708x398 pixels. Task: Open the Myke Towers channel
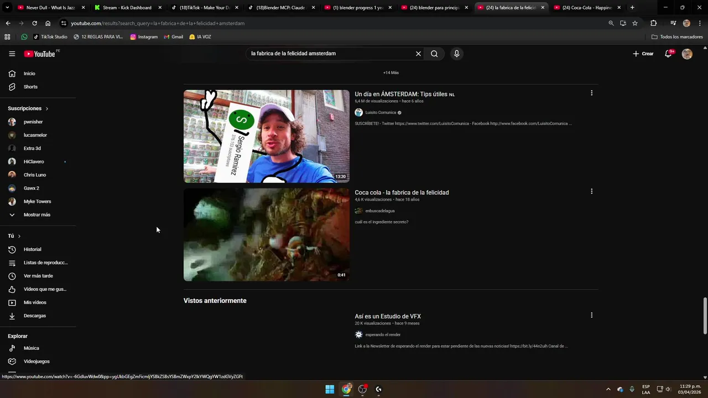click(x=38, y=201)
